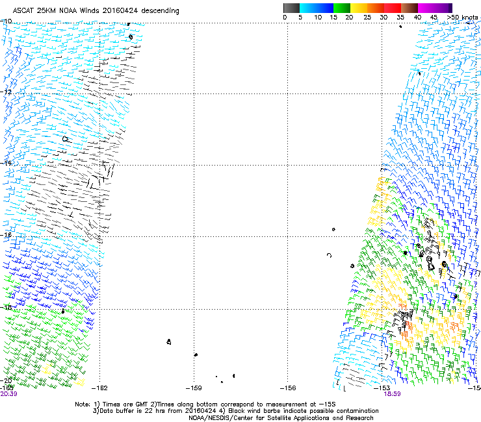Click the -159 longitude axis label

[x=194, y=388]
